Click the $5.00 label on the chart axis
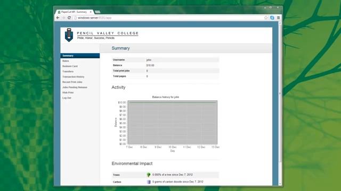The image size is (341, 191). pos(123,123)
